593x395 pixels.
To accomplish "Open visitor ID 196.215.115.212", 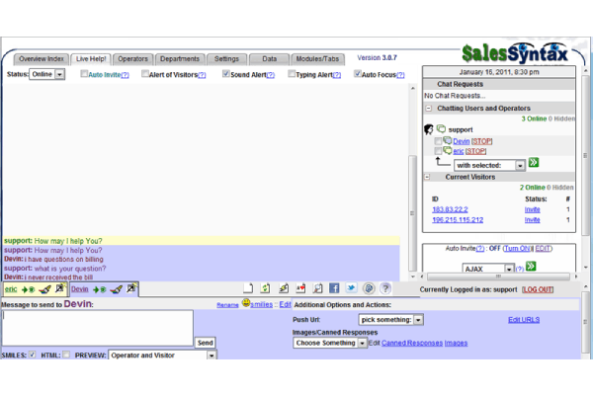I will coord(458,220).
